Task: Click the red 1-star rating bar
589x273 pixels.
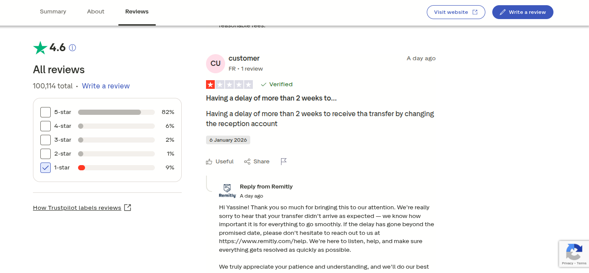Action: 82,168
